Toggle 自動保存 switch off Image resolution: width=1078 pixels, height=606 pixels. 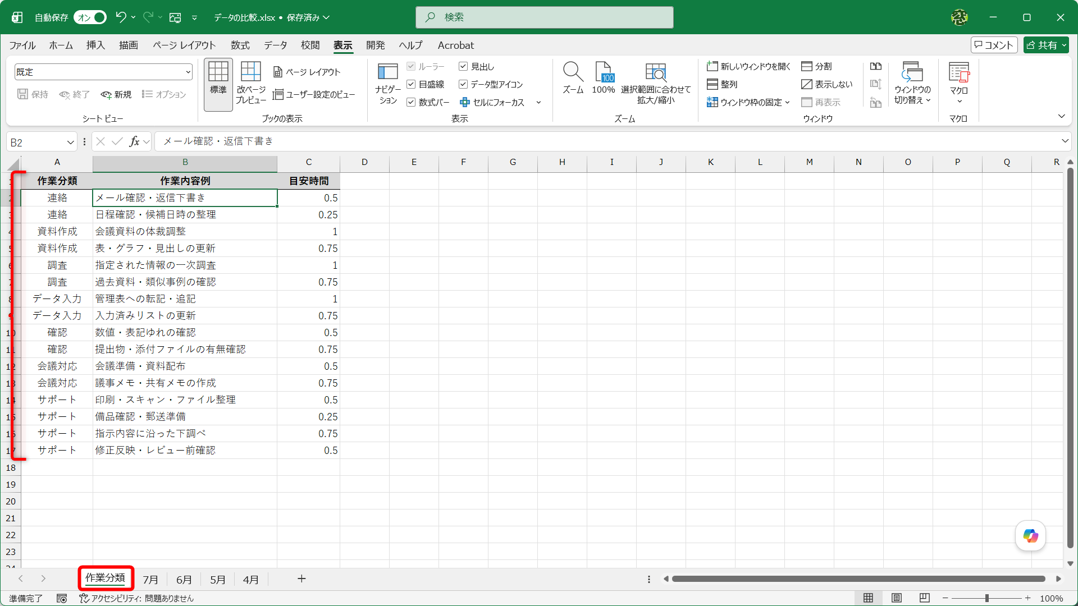90,17
